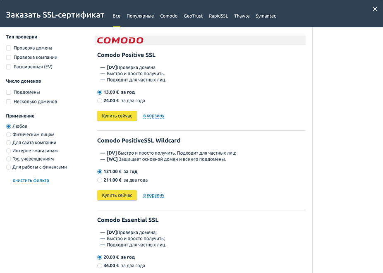
Task: Close the SSL certificate order dialog
Action: pos(375,9)
